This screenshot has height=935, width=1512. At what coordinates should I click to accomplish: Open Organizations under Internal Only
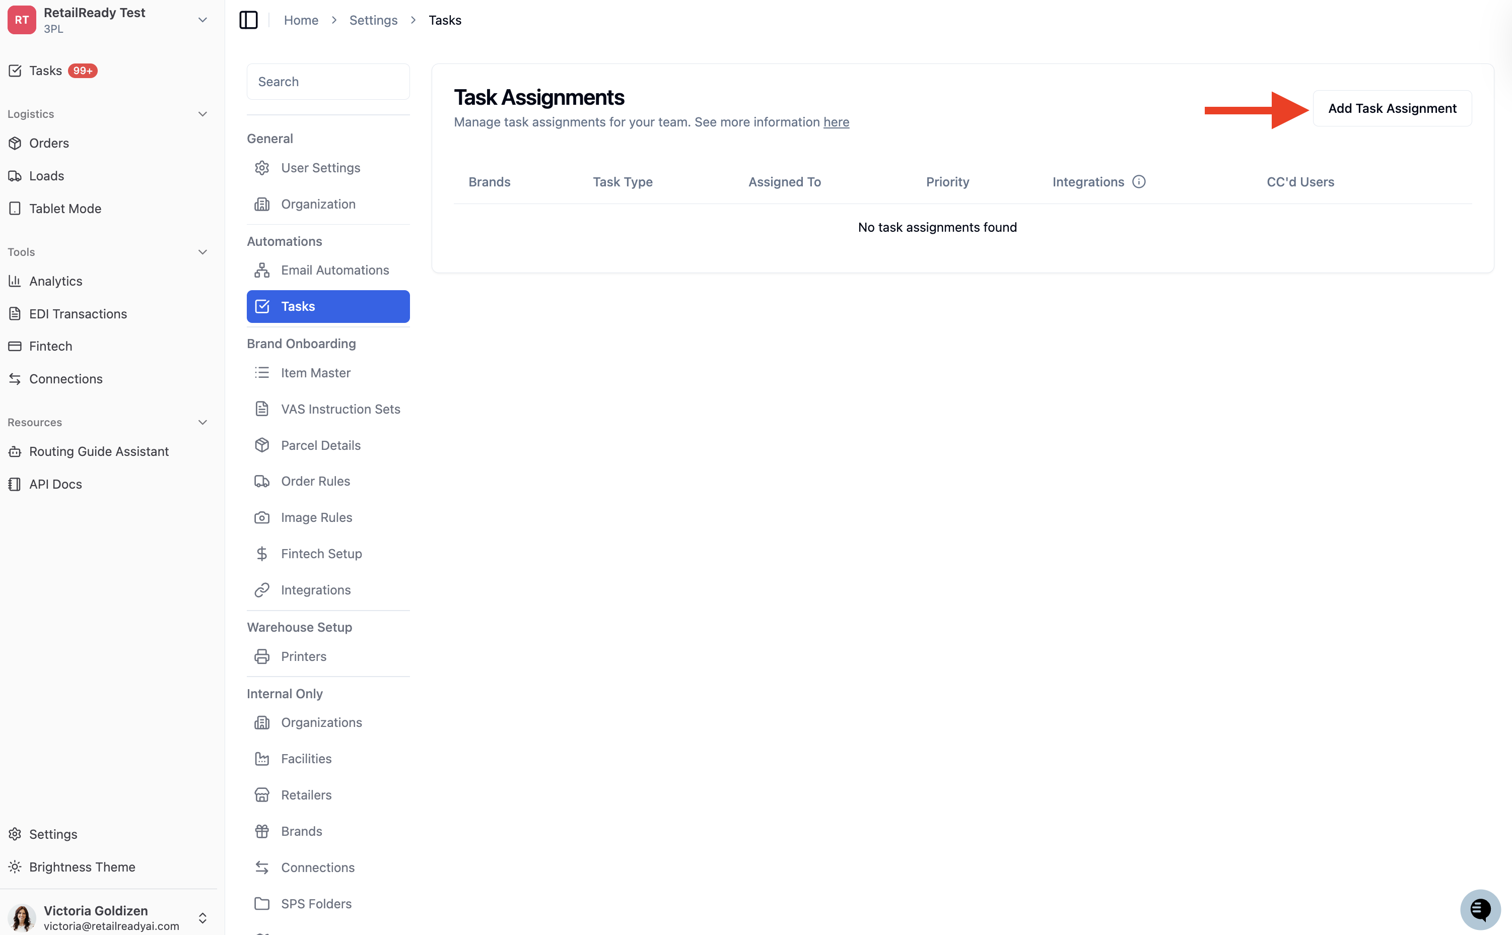(321, 722)
